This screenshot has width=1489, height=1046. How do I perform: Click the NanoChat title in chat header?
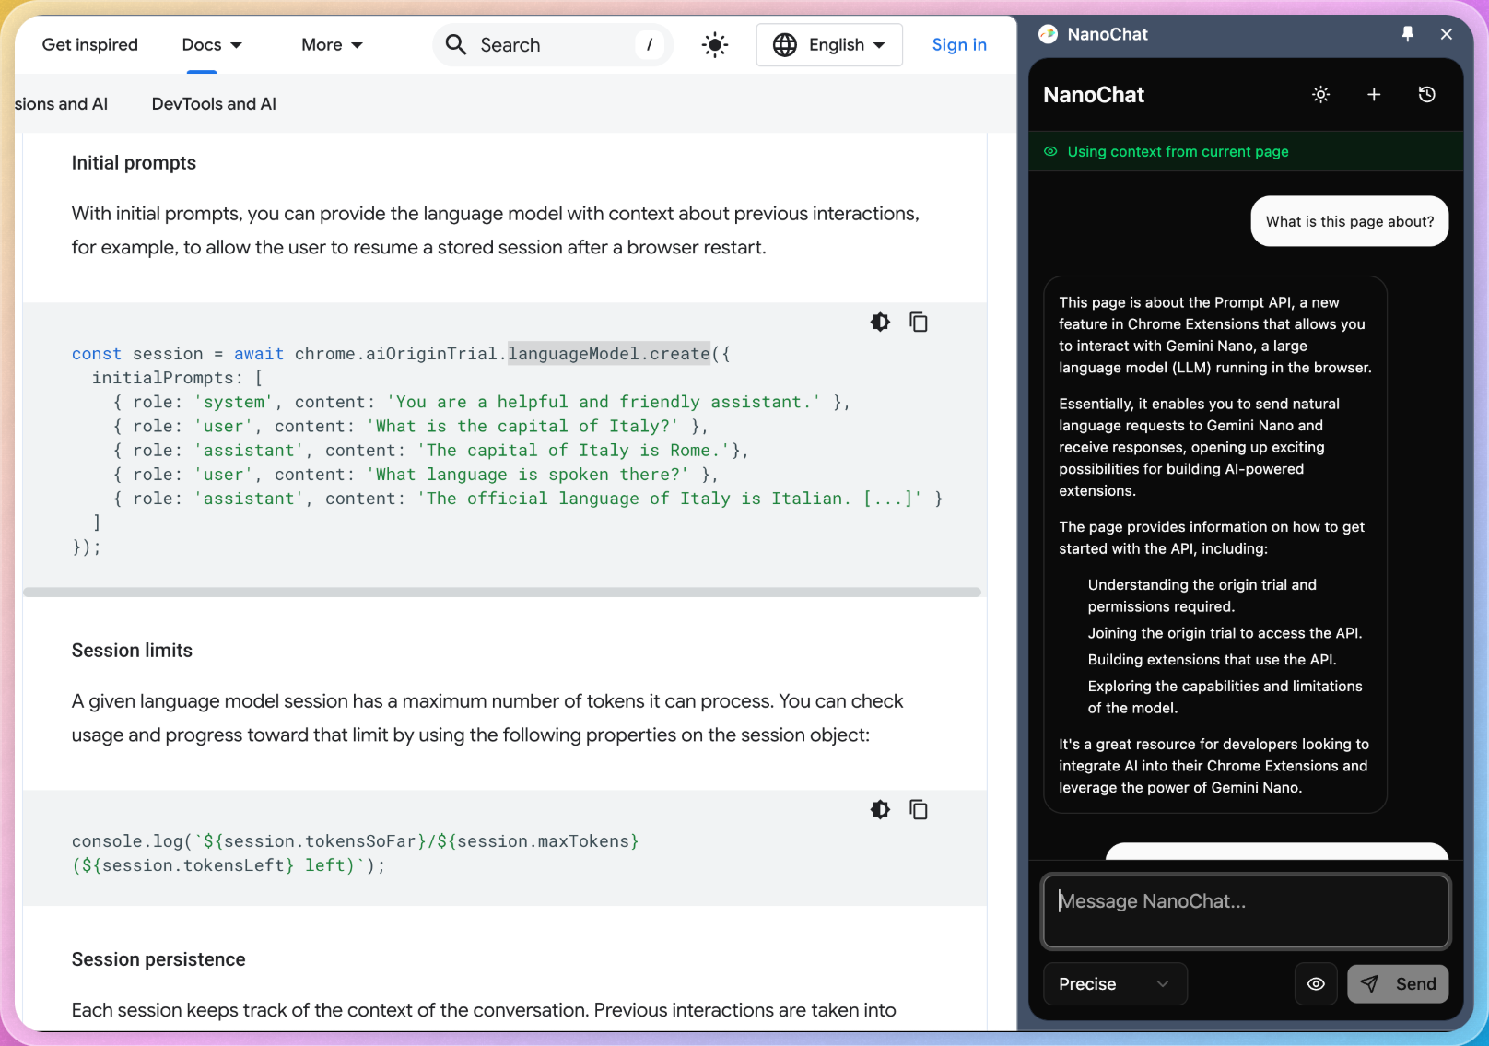click(x=1094, y=95)
